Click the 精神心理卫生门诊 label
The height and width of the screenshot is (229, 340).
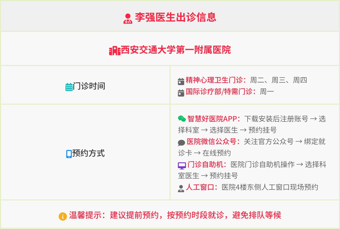[214, 80]
